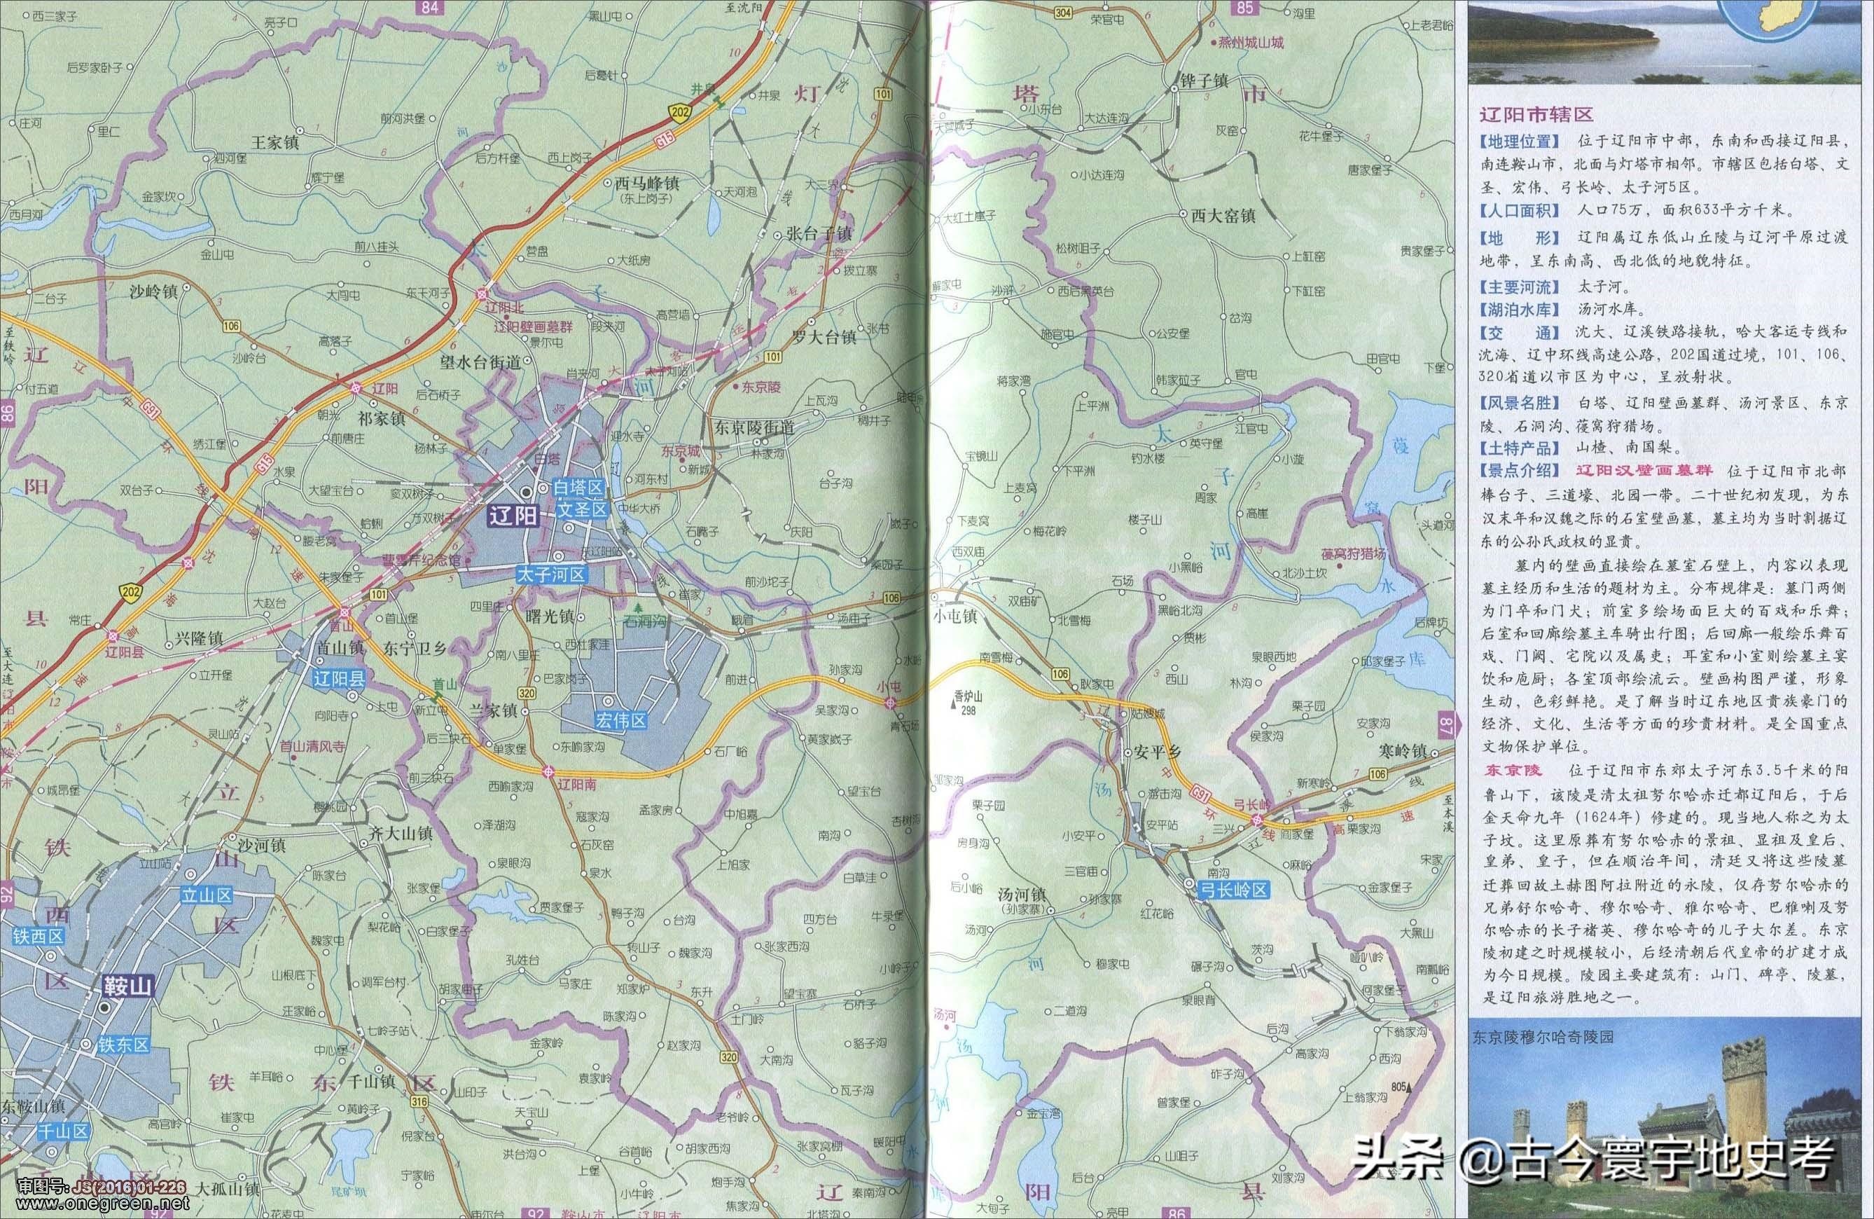Image resolution: width=1874 pixels, height=1219 pixels.
Task: Click the 沙岭镇 town name
Action: 153,292
